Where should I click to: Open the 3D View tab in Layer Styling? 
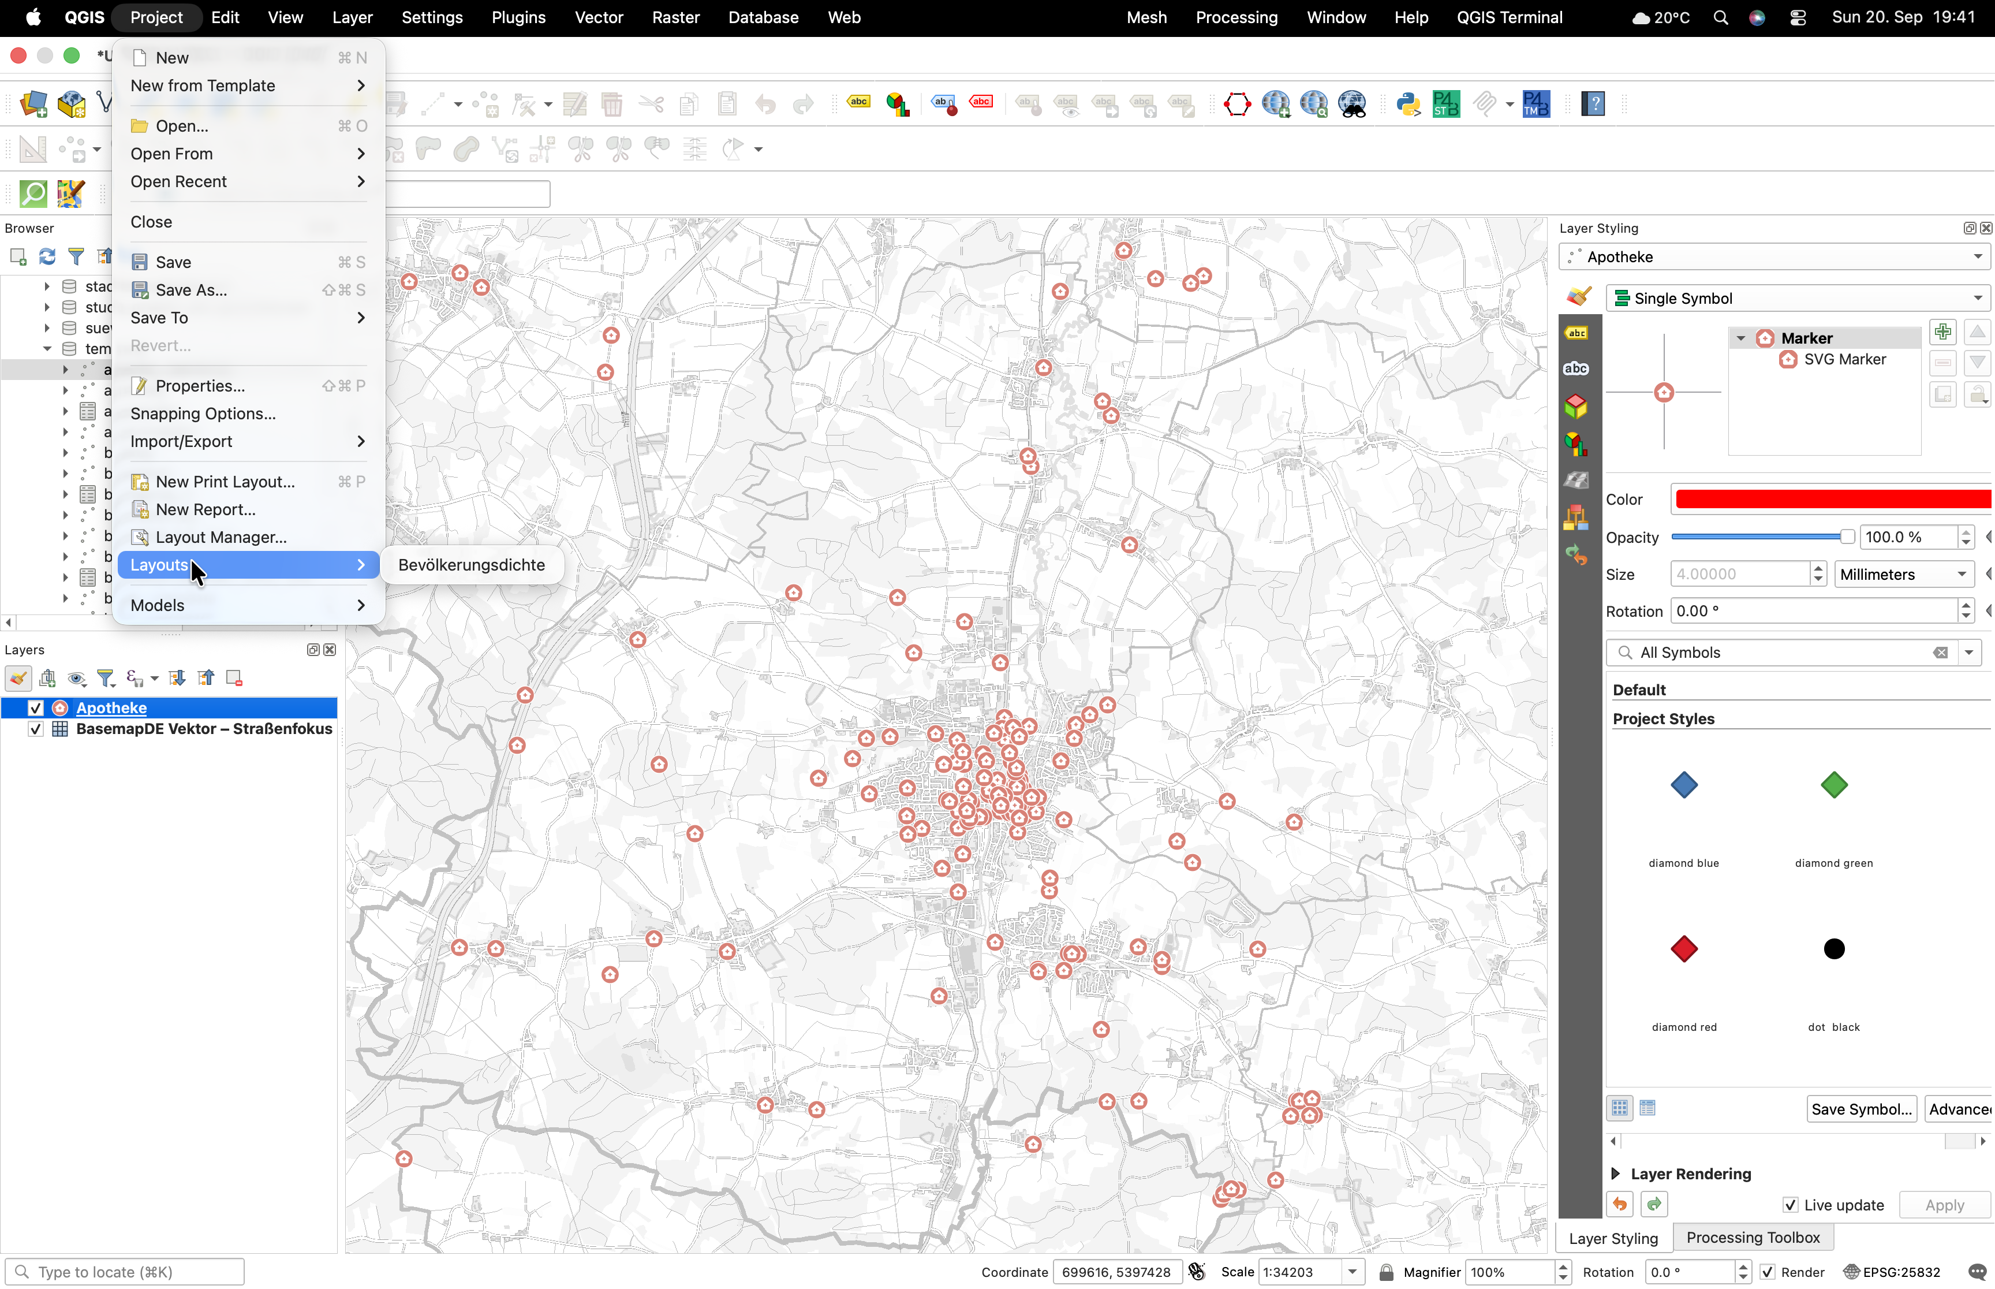[x=1576, y=407]
